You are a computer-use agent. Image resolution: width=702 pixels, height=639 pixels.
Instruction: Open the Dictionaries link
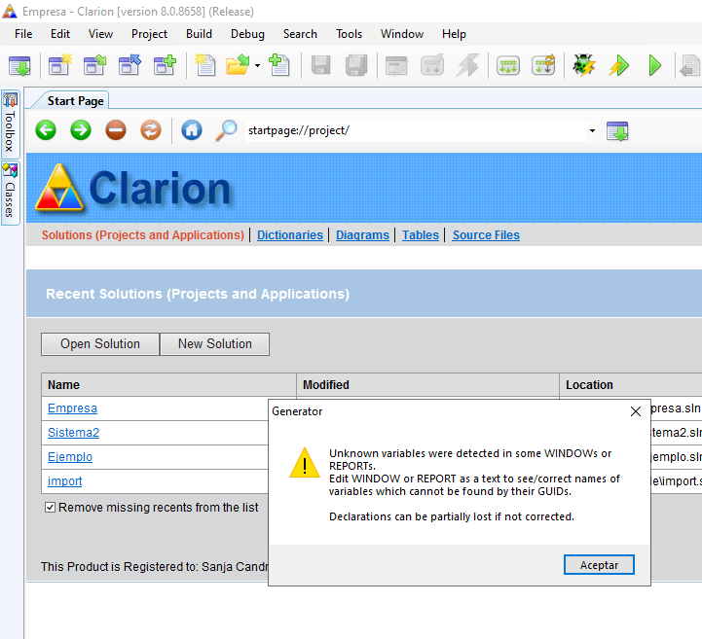pos(290,235)
